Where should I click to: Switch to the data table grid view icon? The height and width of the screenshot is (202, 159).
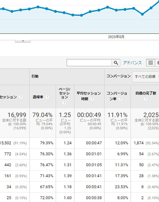pos(151,63)
